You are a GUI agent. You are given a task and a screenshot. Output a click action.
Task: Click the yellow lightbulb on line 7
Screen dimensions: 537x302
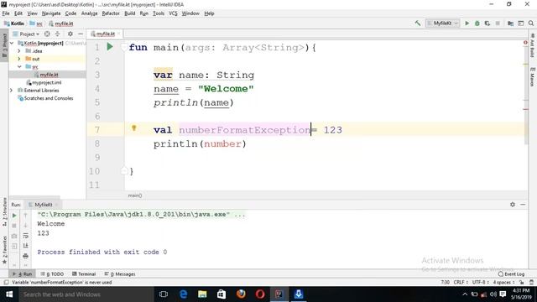pyautogui.click(x=134, y=128)
